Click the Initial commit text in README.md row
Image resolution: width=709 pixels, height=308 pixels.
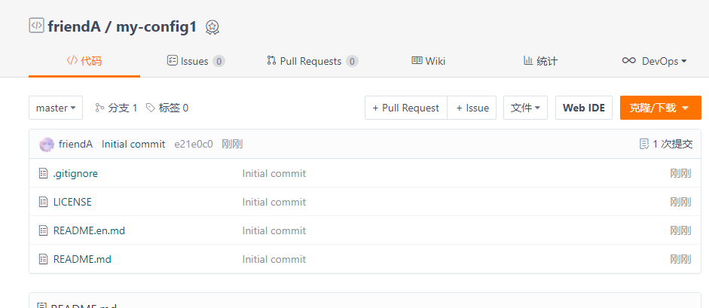pyautogui.click(x=274, y=259)
